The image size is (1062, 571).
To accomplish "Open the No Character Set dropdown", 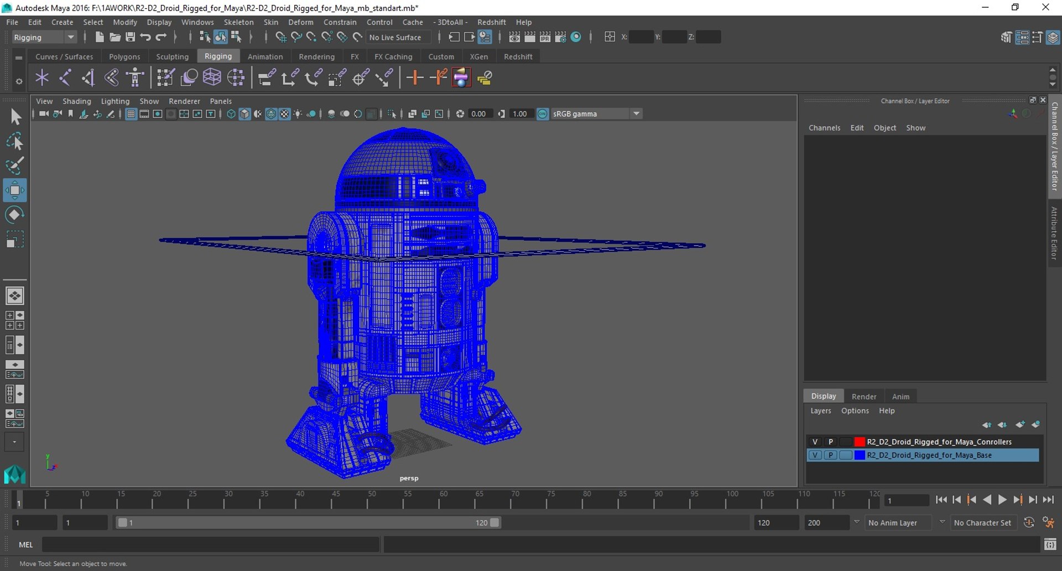I will pos(983,523).
